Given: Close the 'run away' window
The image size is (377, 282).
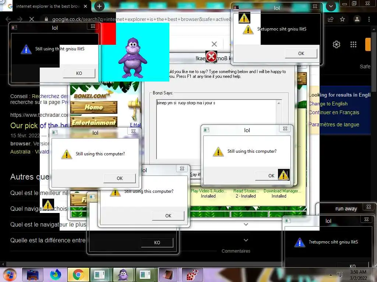Looking at the screenshot, I should pyautogui.click(x=369, y=207).
